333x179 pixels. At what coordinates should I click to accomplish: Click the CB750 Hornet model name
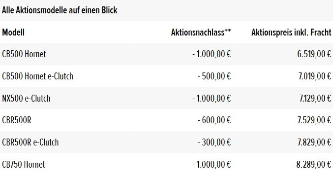[23, 165]
